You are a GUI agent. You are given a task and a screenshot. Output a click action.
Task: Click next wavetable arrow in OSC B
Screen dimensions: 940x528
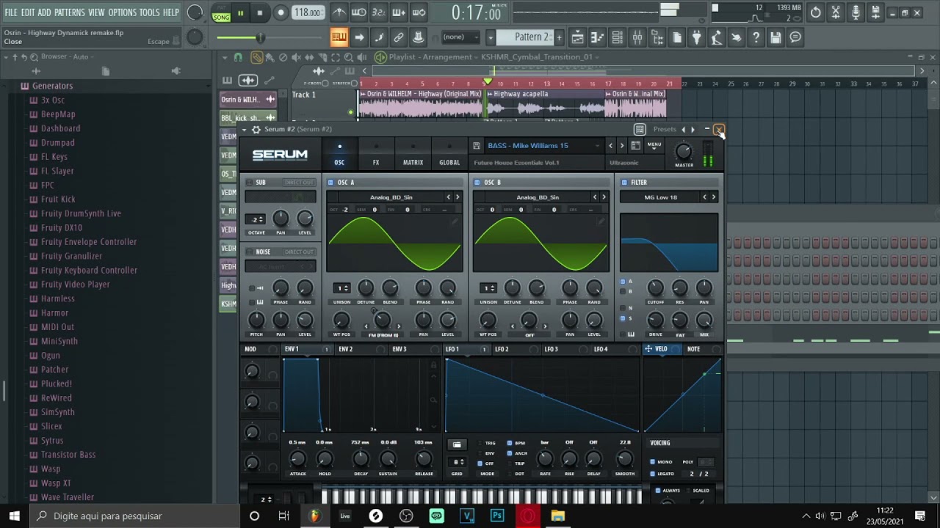click(x=604, y=197)
